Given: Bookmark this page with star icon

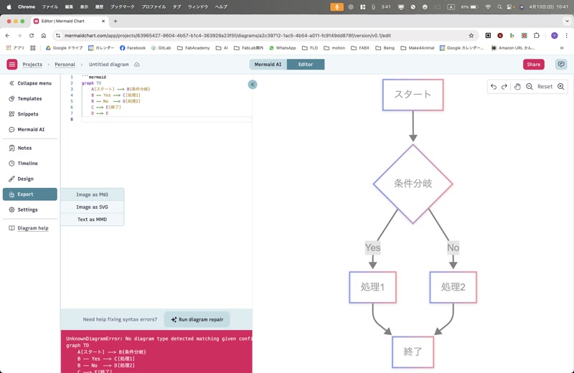Looking at the screenshot, I should (471, 35).
